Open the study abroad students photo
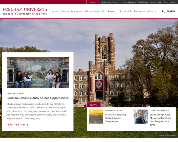 (x=38, y=72)
